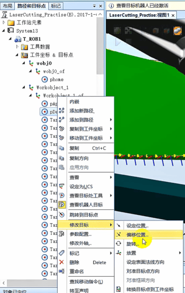This screenshot has width=185, height=293.
Task: Click 旋转 in the submenu
Action: (149, 244)
